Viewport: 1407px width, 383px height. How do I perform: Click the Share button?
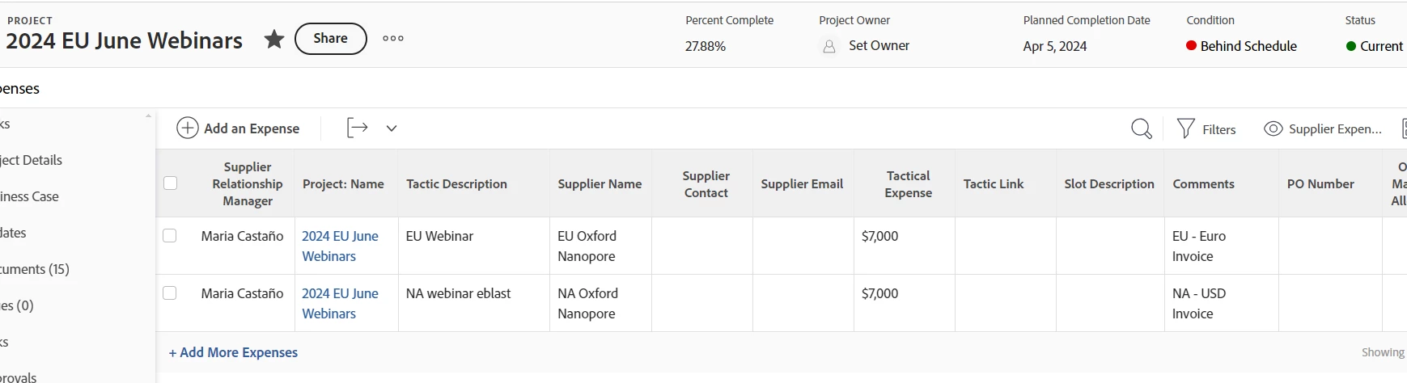(330, 39)
